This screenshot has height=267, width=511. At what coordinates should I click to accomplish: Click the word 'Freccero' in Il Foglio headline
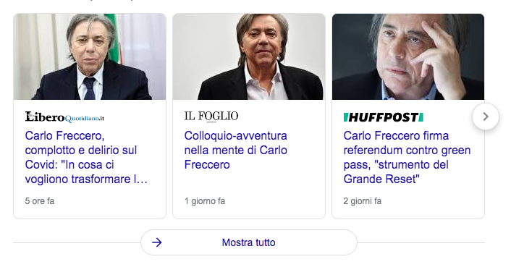click(207, 164)
